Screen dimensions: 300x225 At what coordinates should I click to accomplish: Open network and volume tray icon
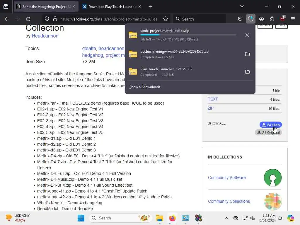pos(253,218)
